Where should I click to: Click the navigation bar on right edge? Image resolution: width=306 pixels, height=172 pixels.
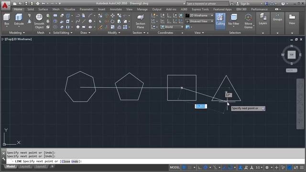pyautogui.click(x=300, y=104)
